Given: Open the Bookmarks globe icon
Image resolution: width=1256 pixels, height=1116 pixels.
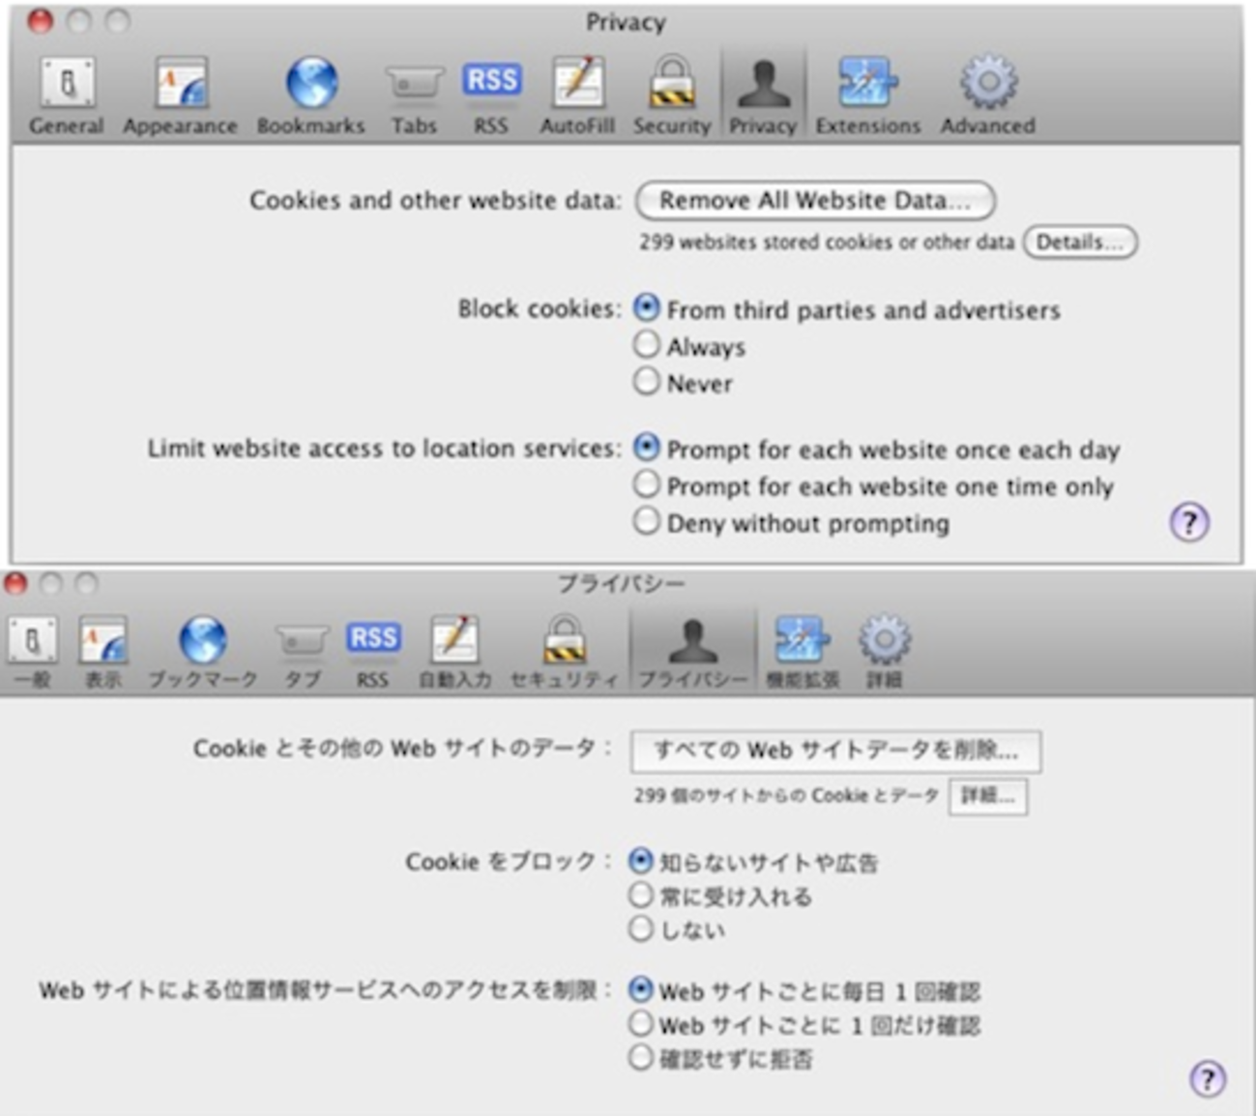Looking at the screenshot, I should click(310, 95).
